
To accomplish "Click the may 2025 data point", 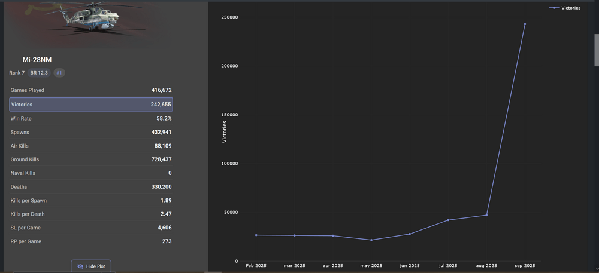I will [371, 240].
